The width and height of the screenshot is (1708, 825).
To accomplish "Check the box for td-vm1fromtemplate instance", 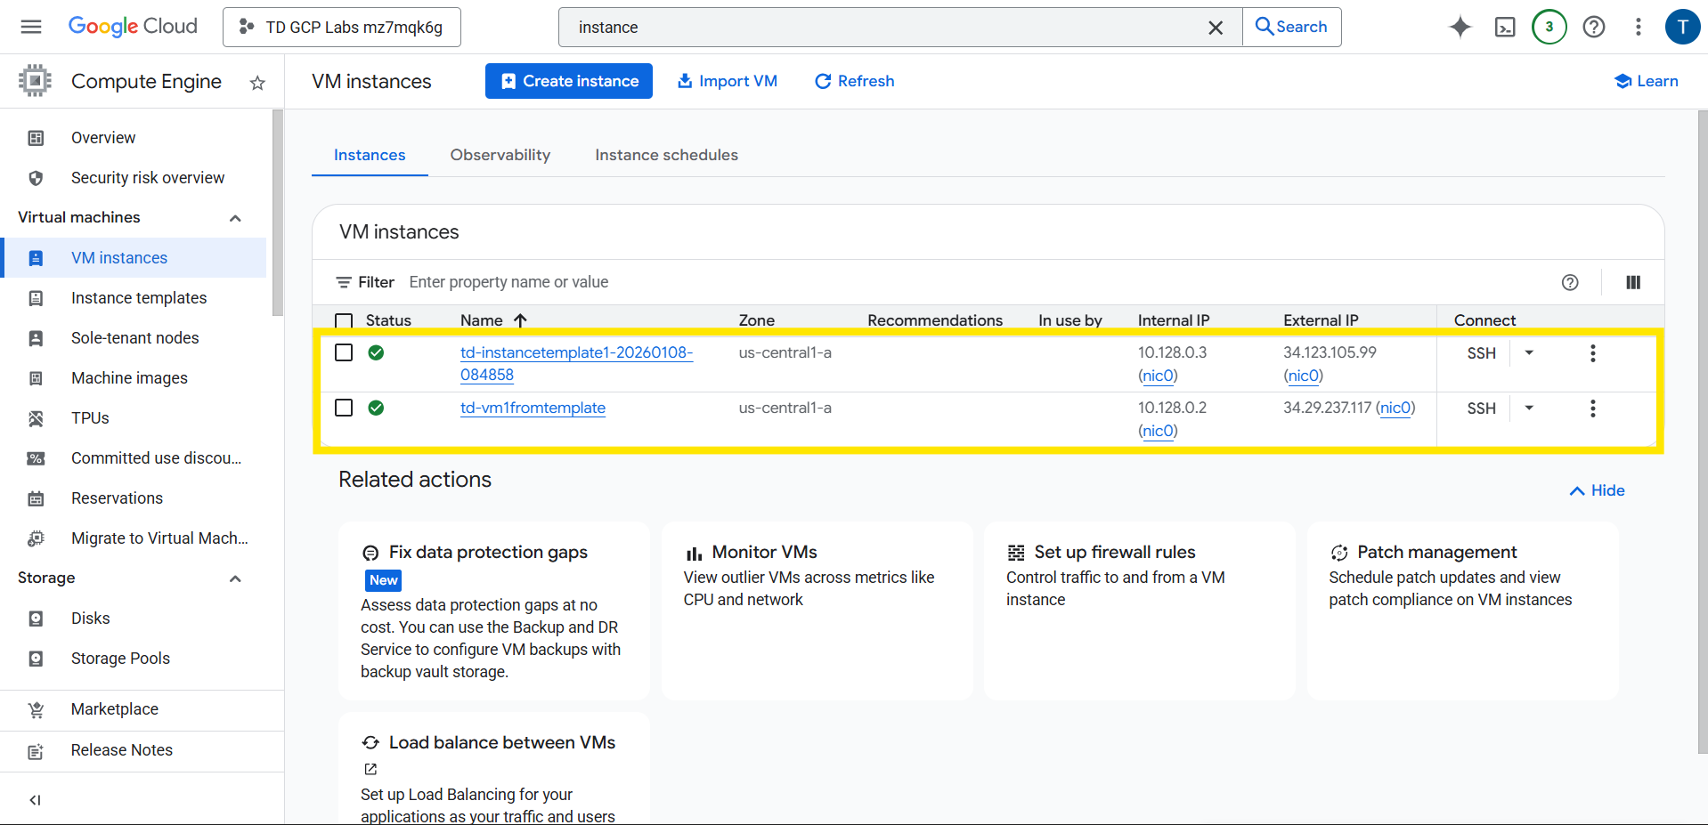I will (344, 408).
